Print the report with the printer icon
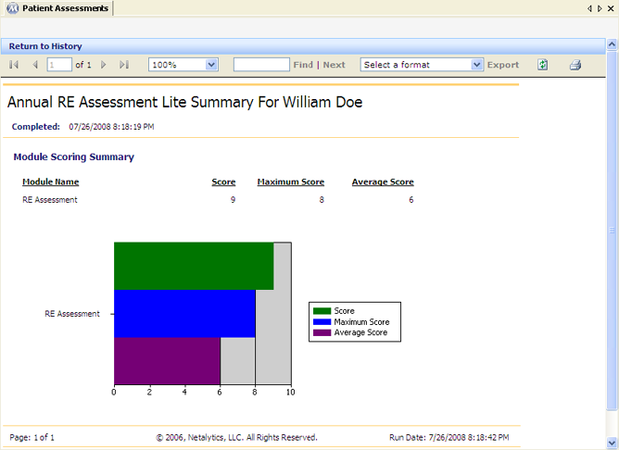The image size is (619, 450). [575, 65]
